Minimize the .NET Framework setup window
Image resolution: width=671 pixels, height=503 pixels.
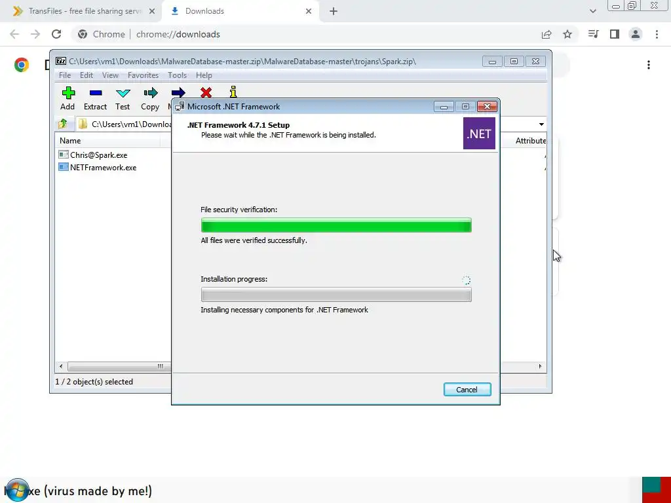pyautogui.click(x=444, y=107)
